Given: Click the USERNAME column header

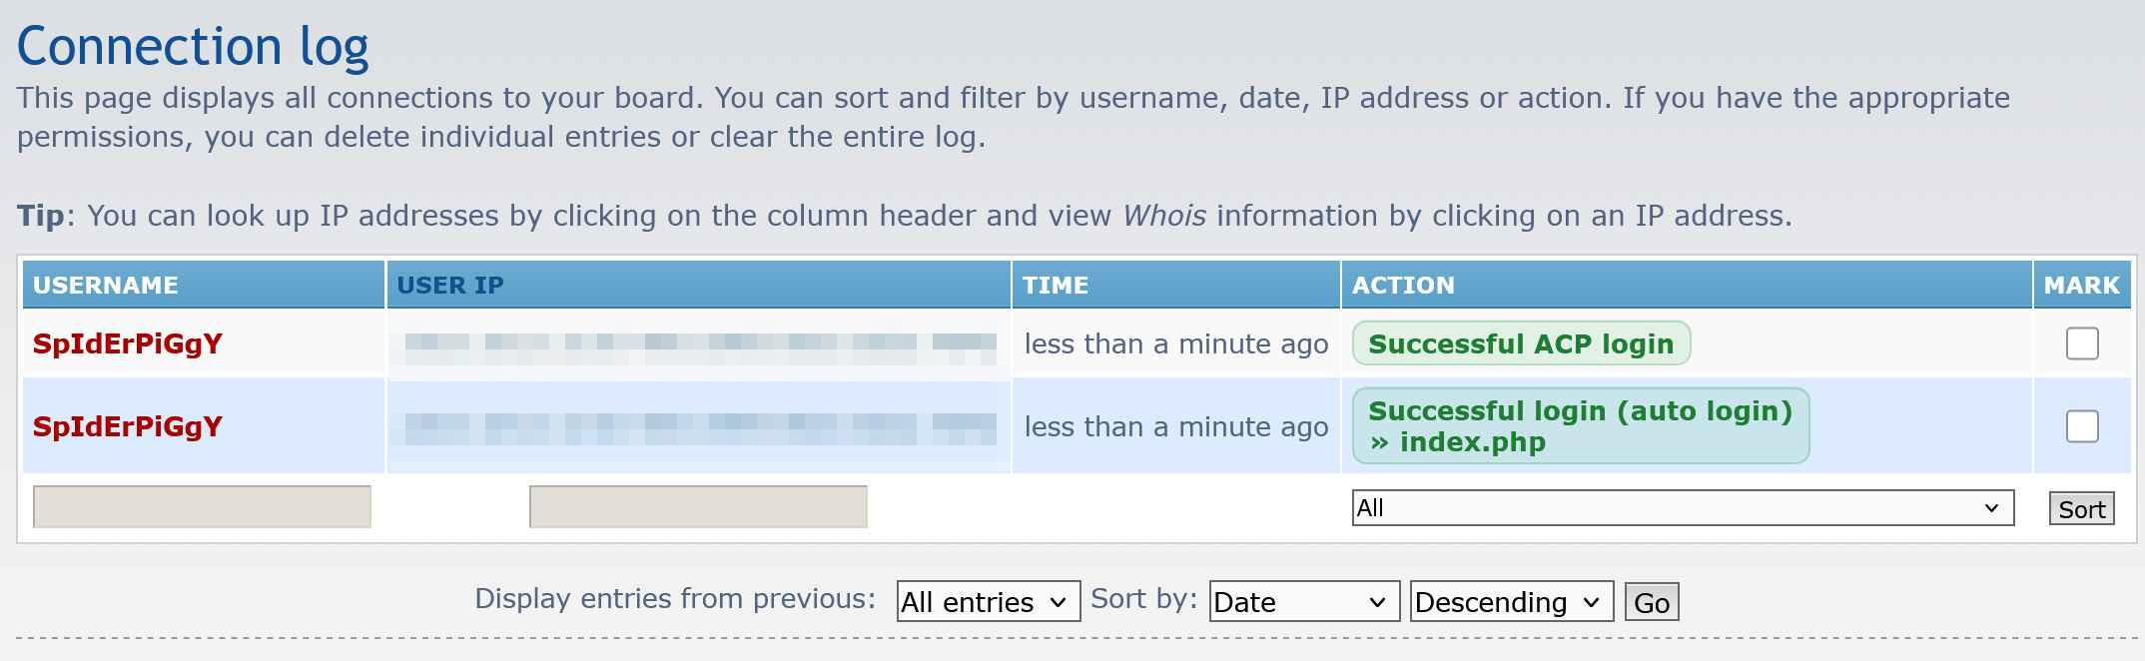Looking at the screenshot, I should pyautogui.click(x=106, y=286).
